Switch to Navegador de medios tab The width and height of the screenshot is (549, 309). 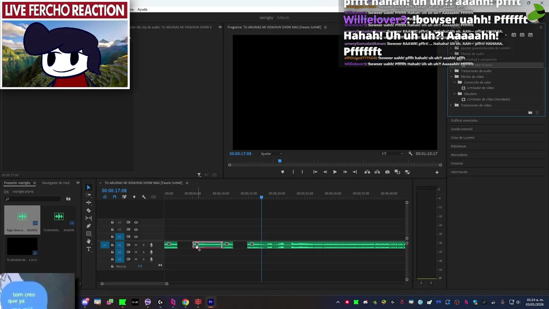pyautogui.click(x=56, y=183)
